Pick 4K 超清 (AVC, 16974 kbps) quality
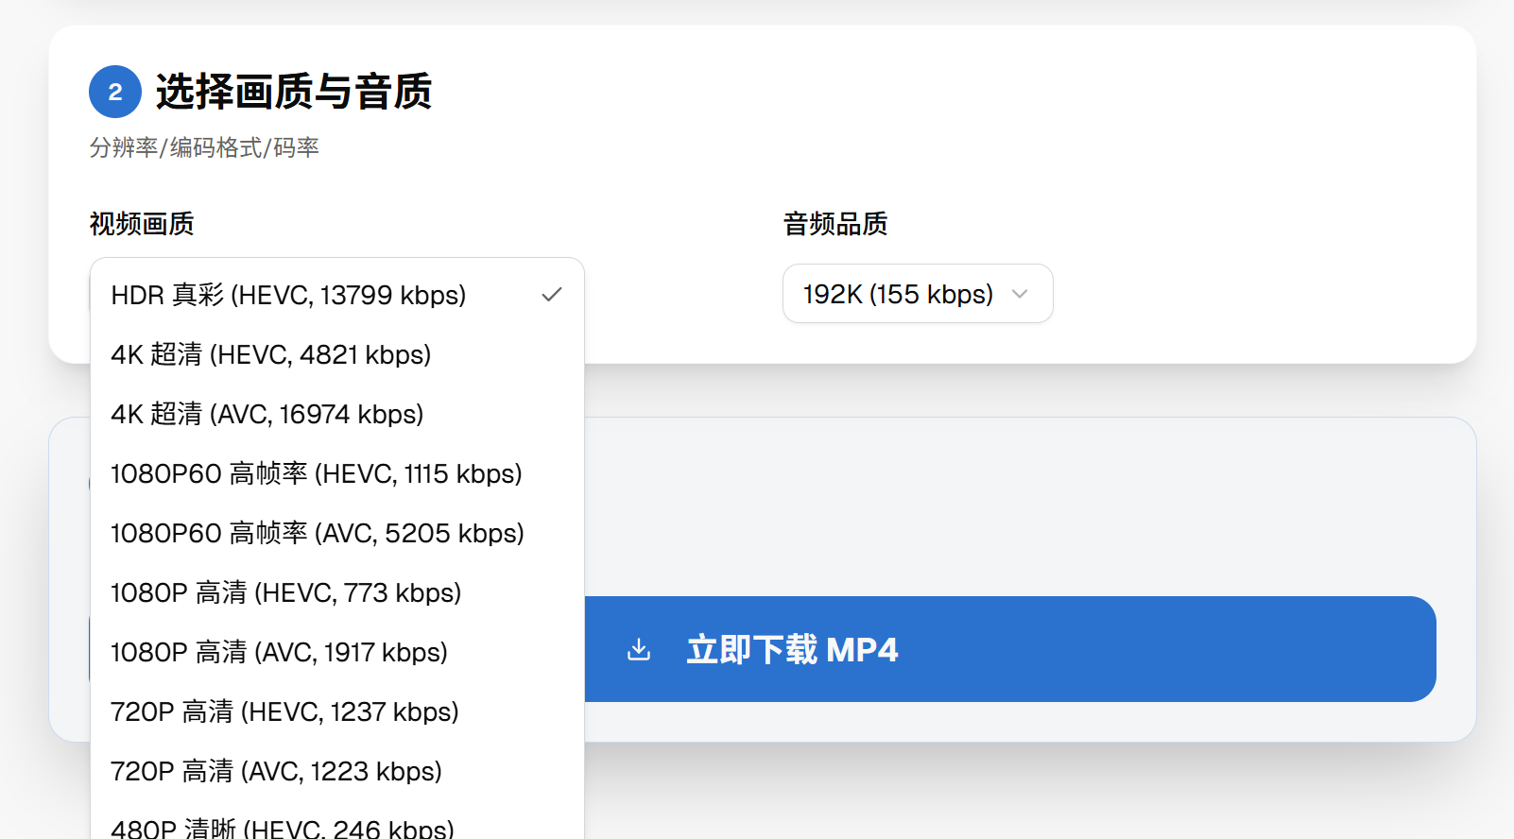1514x839 pixels. [x=267, y=415]
